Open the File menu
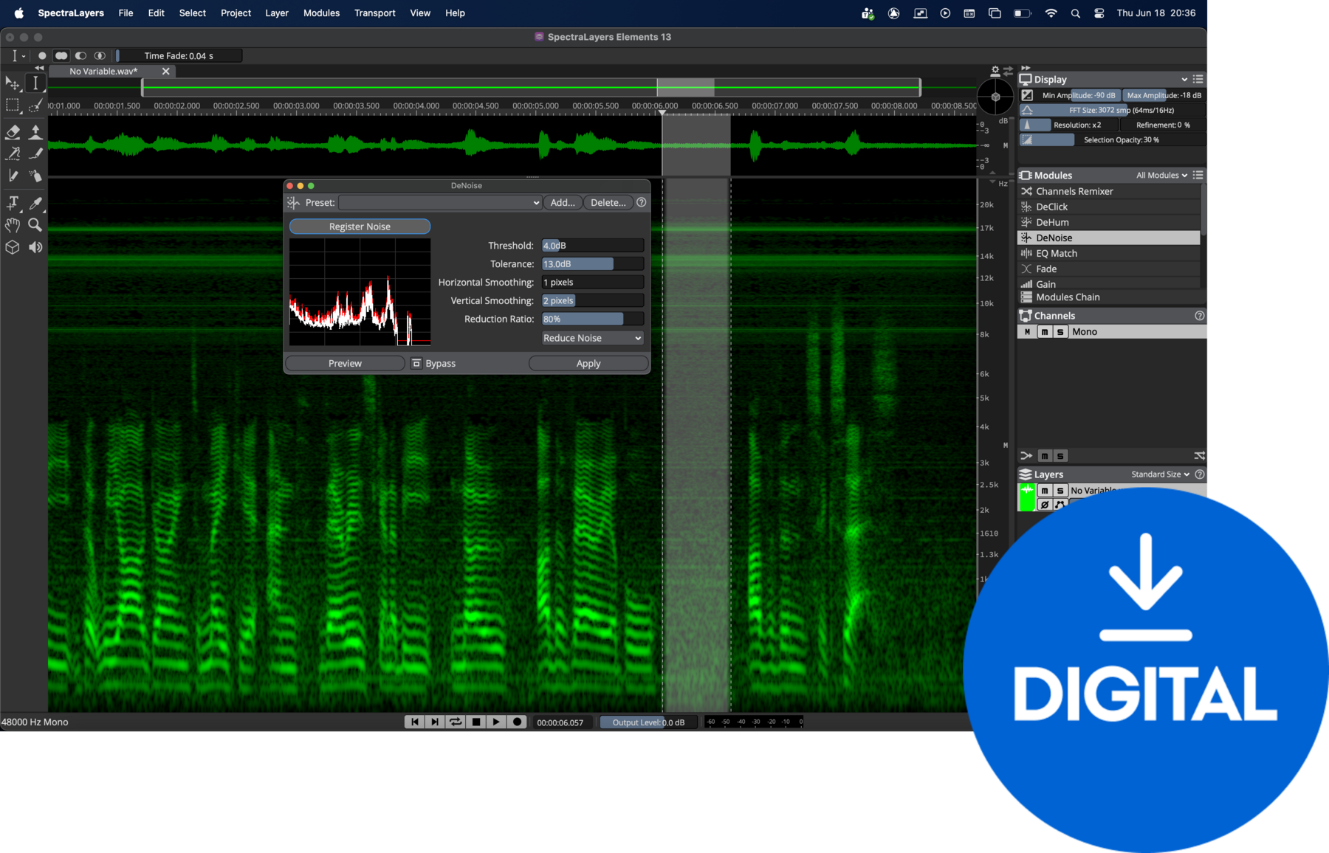The width and height of the screenshot is (1329, 853). click(x=126, y=13)
